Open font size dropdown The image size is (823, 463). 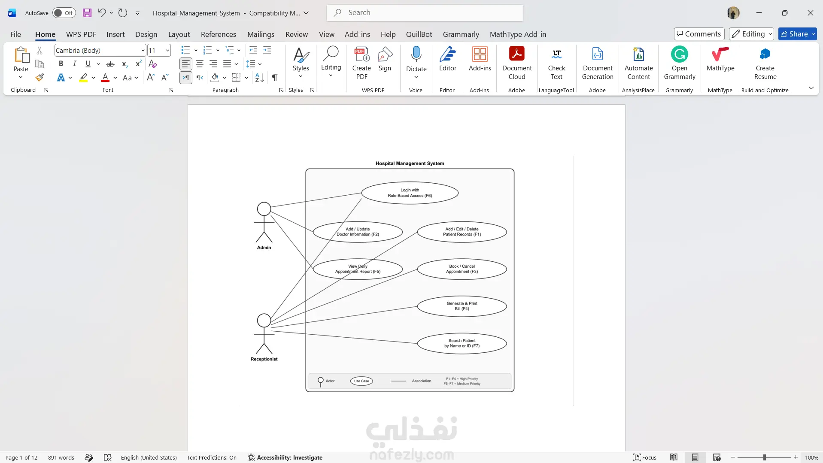[x=167, y=51]
